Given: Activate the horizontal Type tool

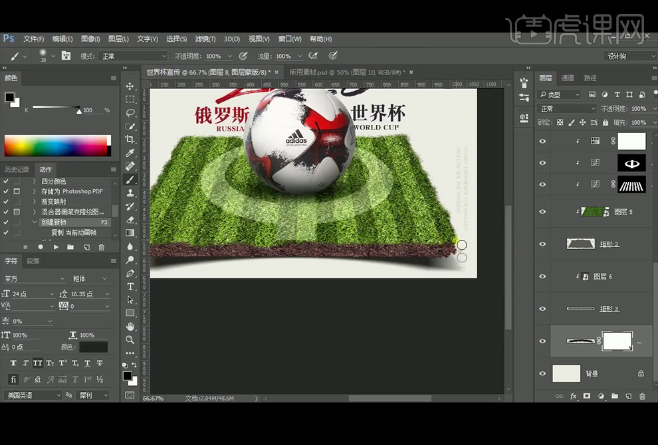Looking at the screenshot, I should coord(130,286).
